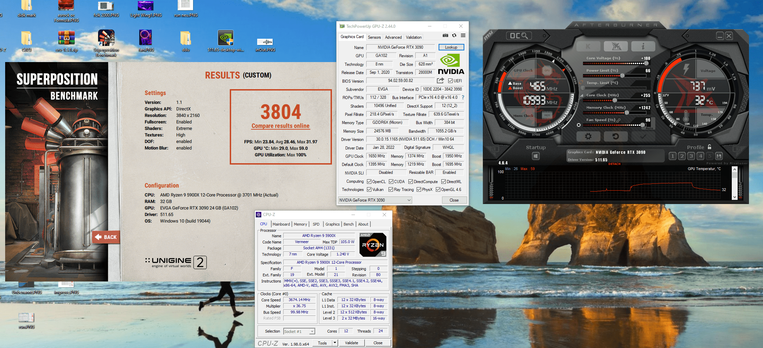Open the ddu folder on desktop
This screenshot has height=348, width=763.
186,41
